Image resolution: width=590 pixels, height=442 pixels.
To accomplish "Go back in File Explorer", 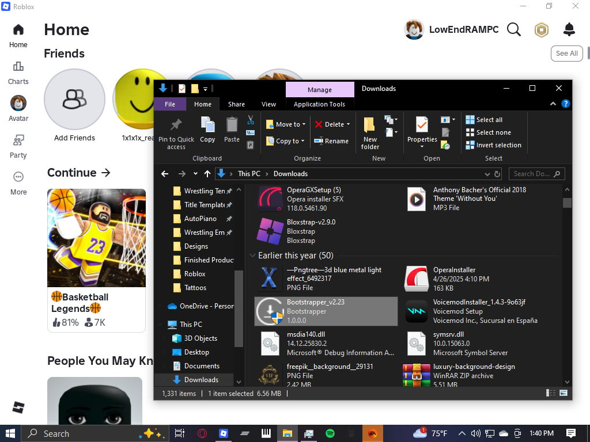I will click(165, 174).
